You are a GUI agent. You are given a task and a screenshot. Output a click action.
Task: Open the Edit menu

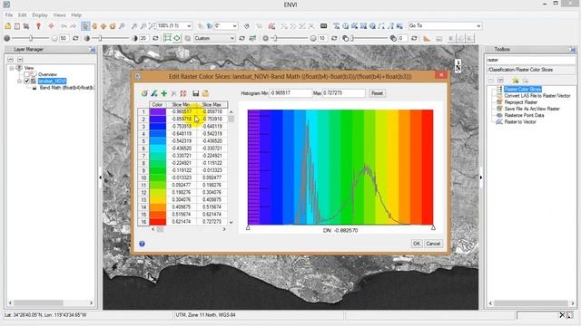click(x=23, y=15)
